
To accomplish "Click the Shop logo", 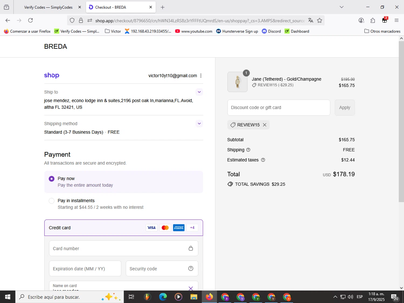I will coord(52,75).
